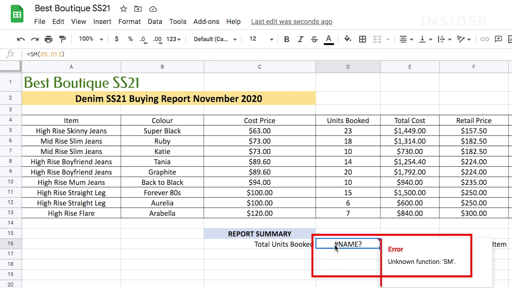The height and width of the screenshot is (288, 512).
Task: Star this spreadsheet document
Action: [123, 9]
